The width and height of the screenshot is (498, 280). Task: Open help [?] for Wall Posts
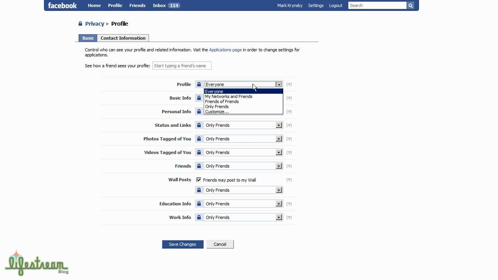tap(289, 180)
